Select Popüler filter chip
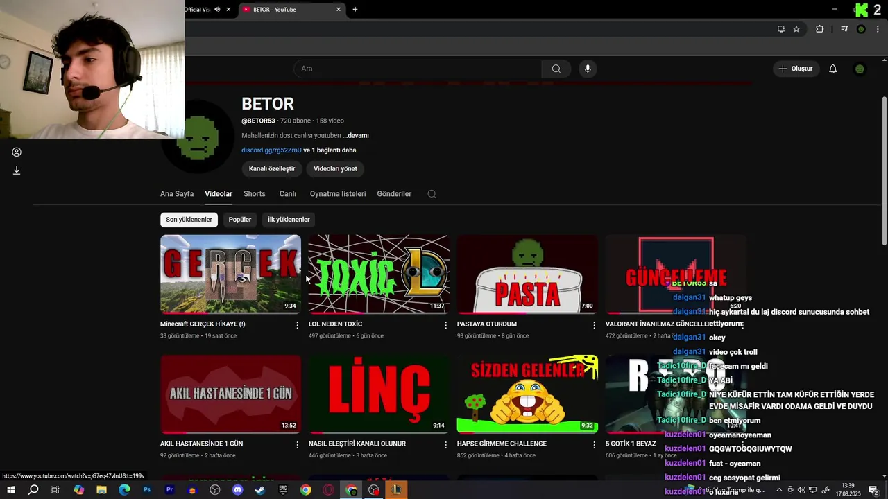 pos(240,220)
